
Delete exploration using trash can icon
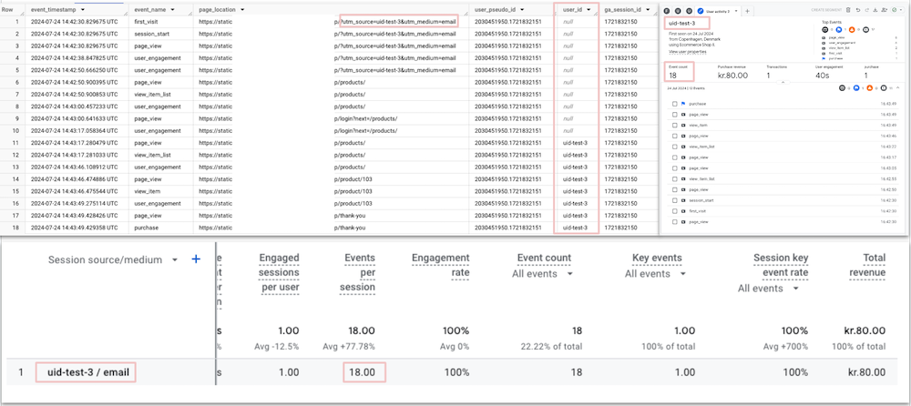coord(848,10)
